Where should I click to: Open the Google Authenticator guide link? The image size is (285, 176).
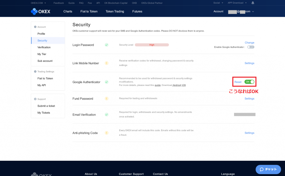158,85
